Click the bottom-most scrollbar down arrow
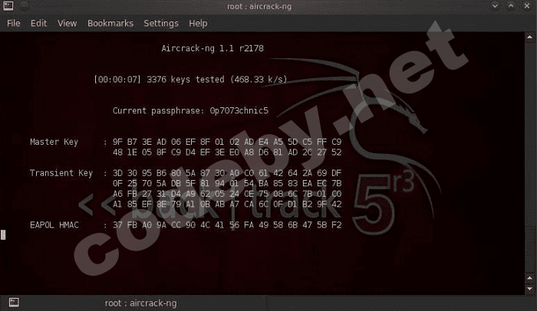 (x=529, y=289)
